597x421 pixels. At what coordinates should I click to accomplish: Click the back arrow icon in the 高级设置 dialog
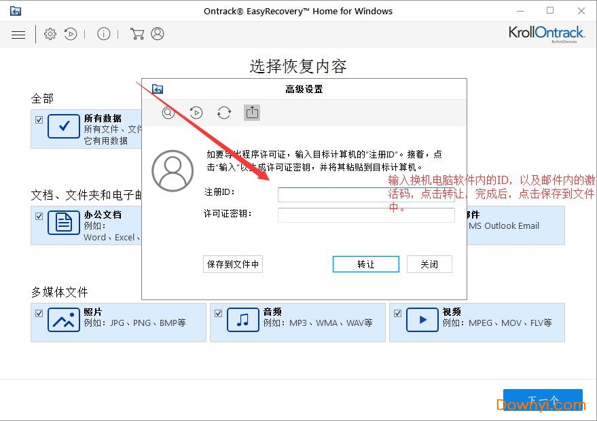tap(157, 88)
